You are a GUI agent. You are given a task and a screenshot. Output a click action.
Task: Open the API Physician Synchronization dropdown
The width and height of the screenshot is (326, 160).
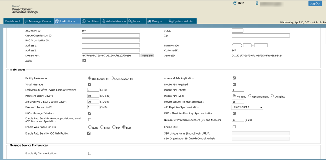[247, 107]
